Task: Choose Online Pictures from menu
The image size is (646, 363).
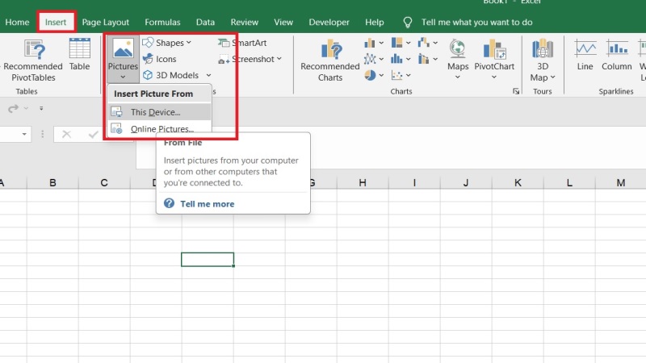Action: click(159, 128)
